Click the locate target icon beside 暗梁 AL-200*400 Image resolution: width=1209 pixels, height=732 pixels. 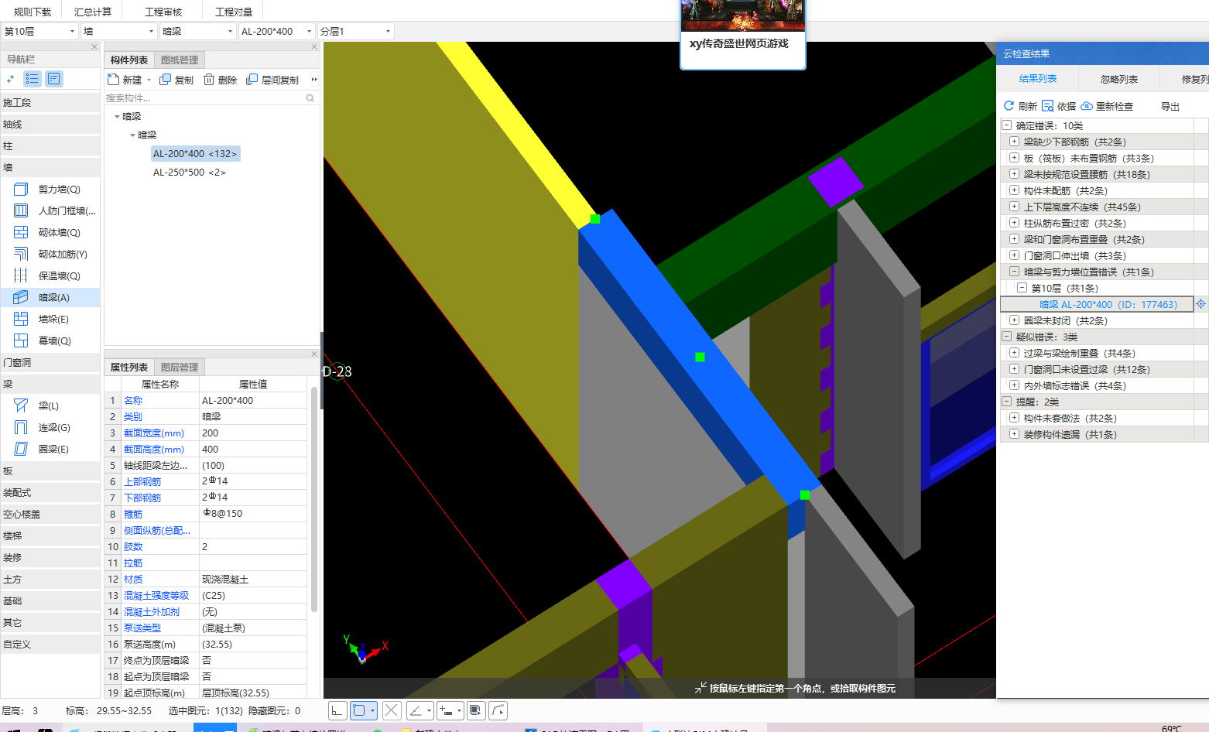[1200, 304]
